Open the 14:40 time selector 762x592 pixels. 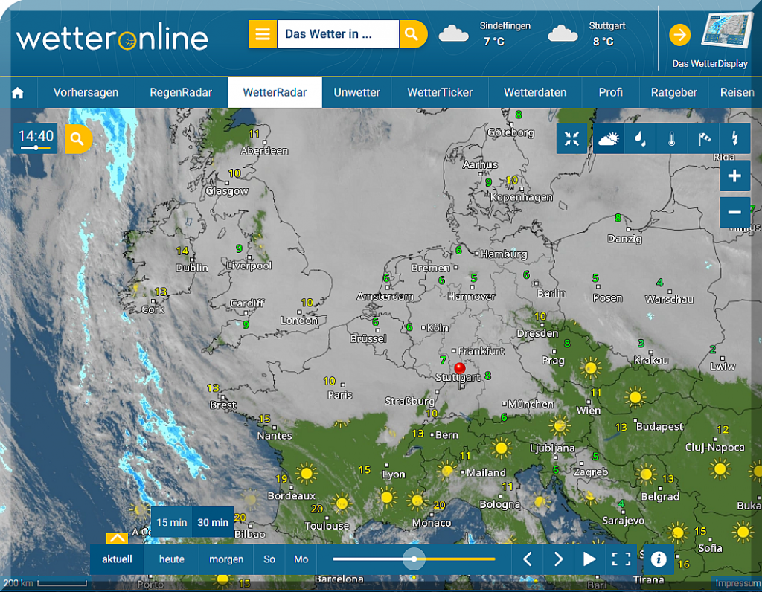(x=36, y=138)
